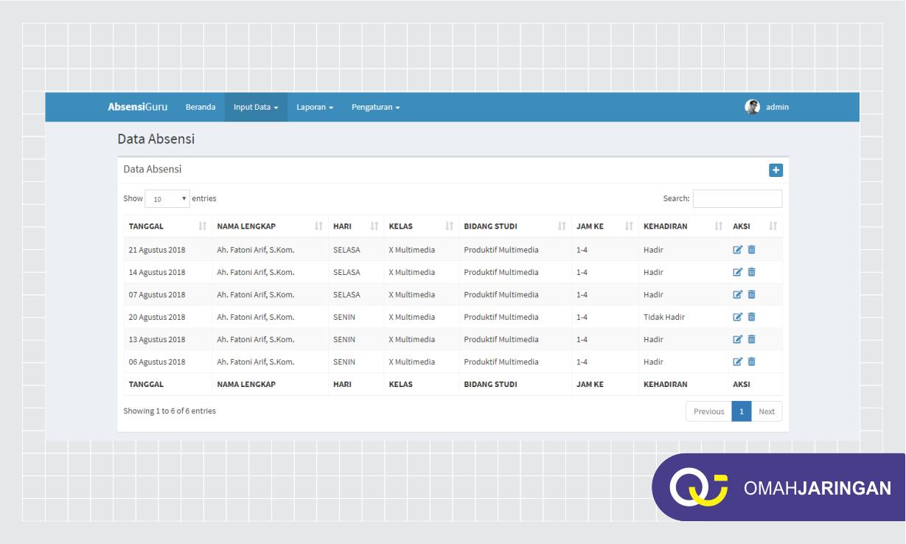Expand the Laporan dropdown
The width and height of the screenshot is (906, 544).
pyautogui.click(x=314, y=107)
